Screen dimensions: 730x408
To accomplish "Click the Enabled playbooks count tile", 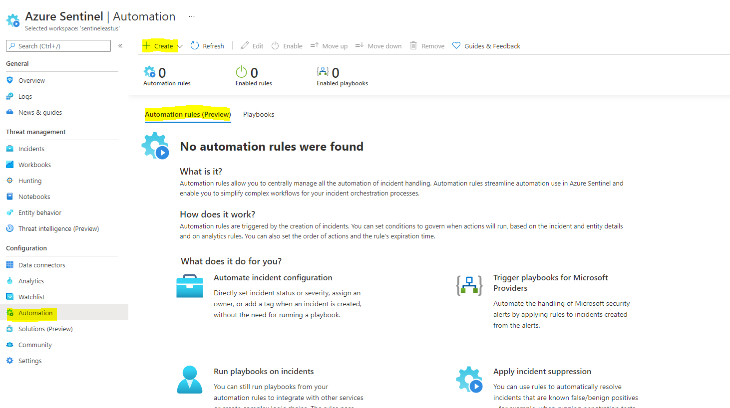I will 342,76.
